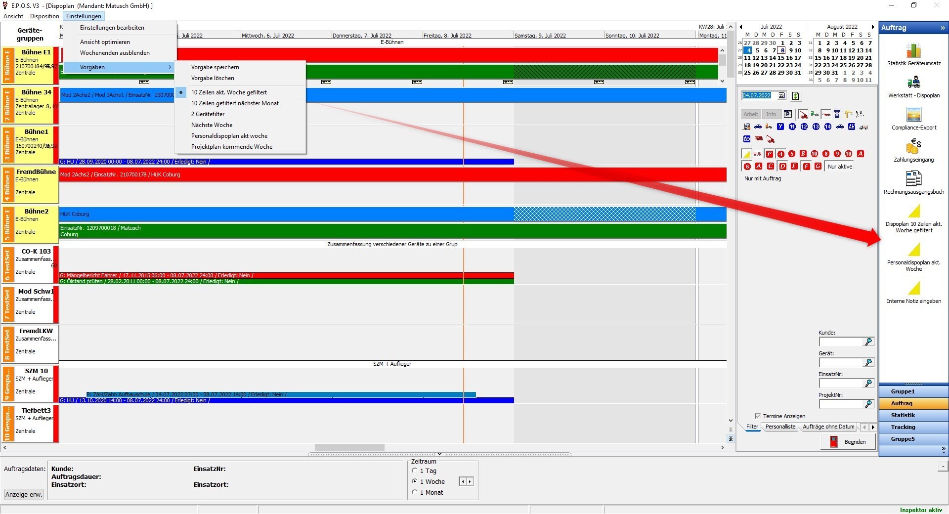Click the search icon next to Kunde field
The height and width of the screenshot is (514, 949).
(x=868, y=342)
